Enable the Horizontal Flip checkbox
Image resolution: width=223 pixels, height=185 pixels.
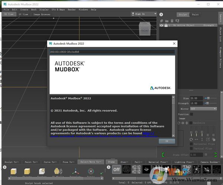(191, 144)
